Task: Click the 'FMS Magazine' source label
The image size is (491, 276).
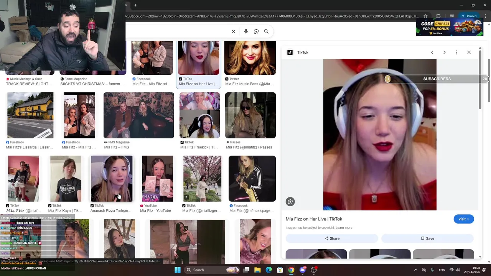Action: (x=119, y=142)
